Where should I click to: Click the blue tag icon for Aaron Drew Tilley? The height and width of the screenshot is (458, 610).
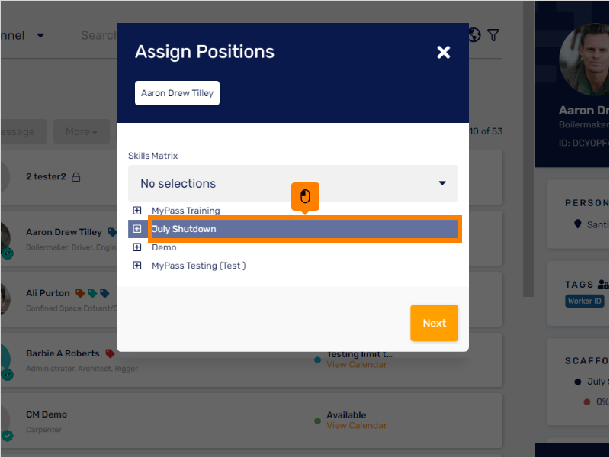click(112, 231)
